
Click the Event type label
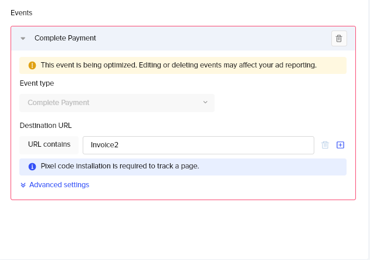[37, 83]
